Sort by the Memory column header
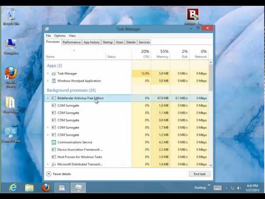 pos(161,54)
